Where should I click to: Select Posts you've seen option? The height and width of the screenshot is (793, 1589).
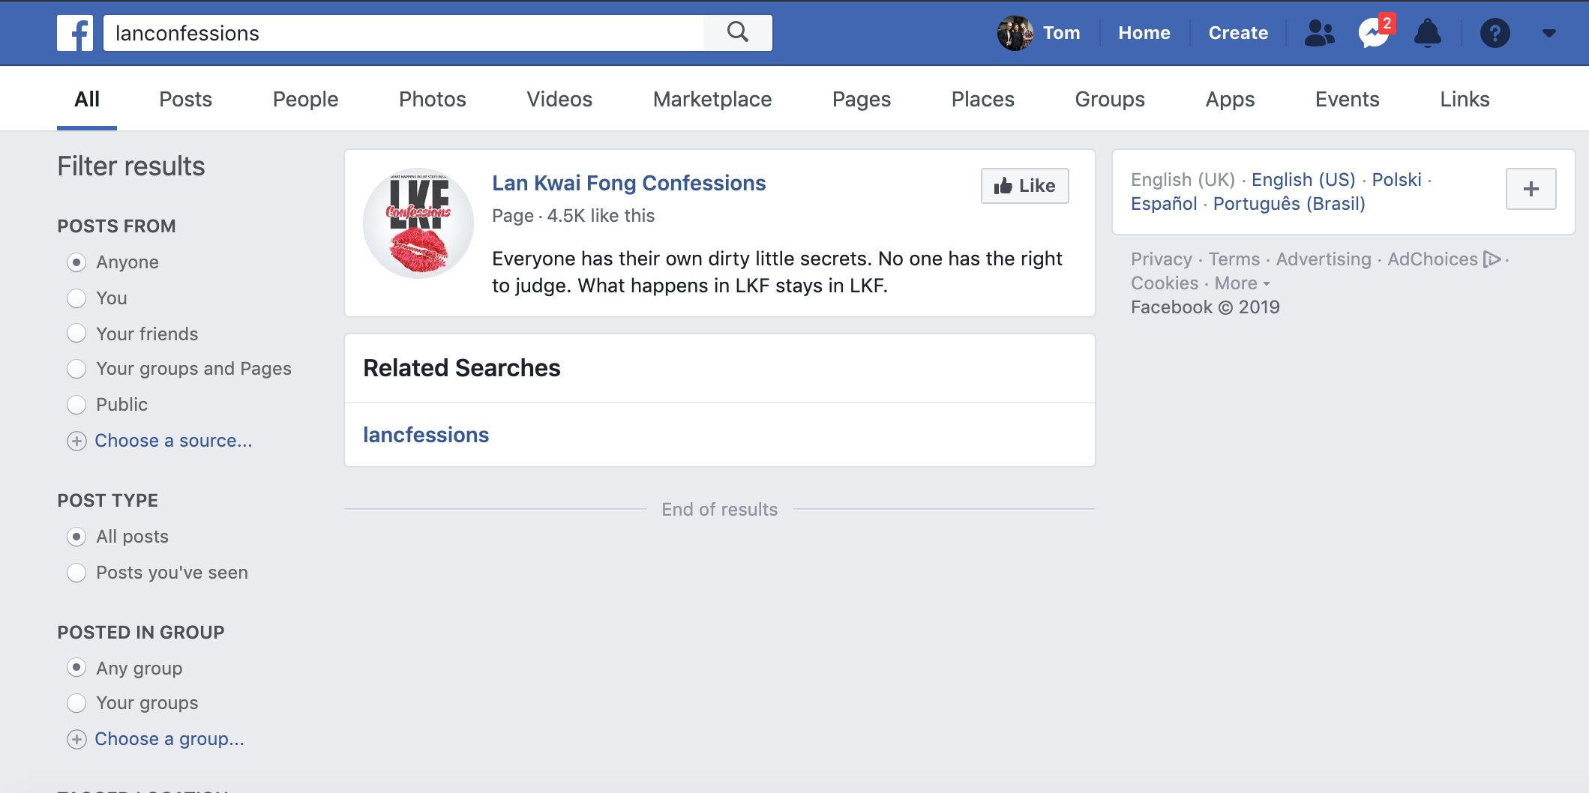point(76,573)
